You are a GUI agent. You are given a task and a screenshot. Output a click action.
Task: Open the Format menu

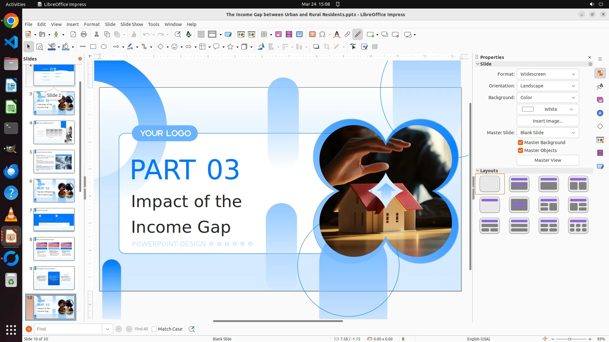pyautogui.click(x=92, y=24)
